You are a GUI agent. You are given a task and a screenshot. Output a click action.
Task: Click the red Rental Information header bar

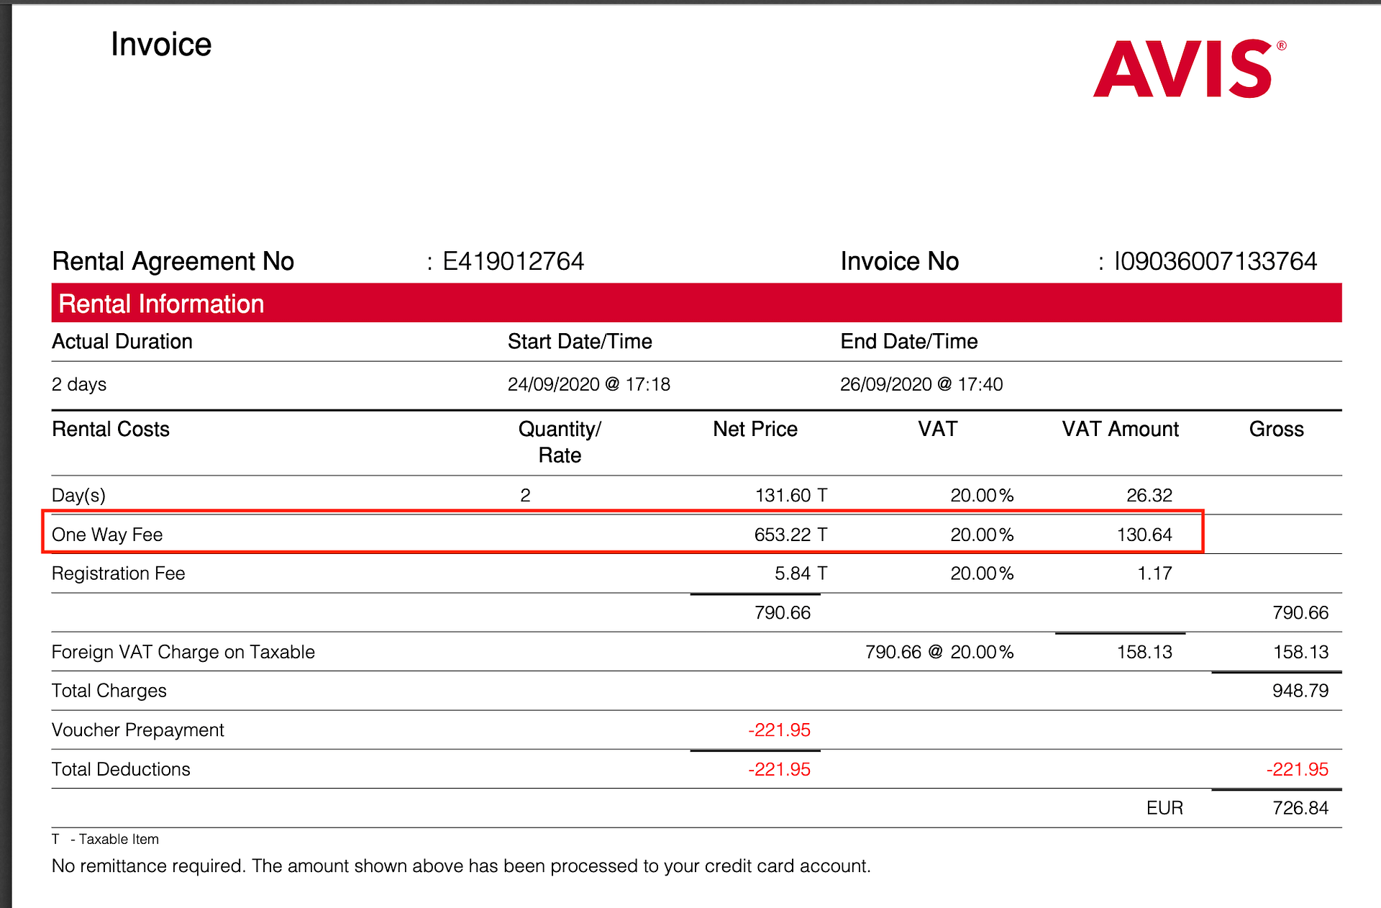[x=696, y=304]
